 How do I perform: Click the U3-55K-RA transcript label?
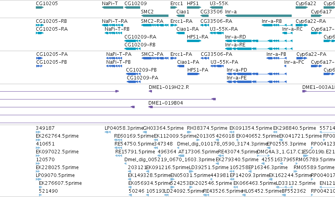(x=224, y=29)
